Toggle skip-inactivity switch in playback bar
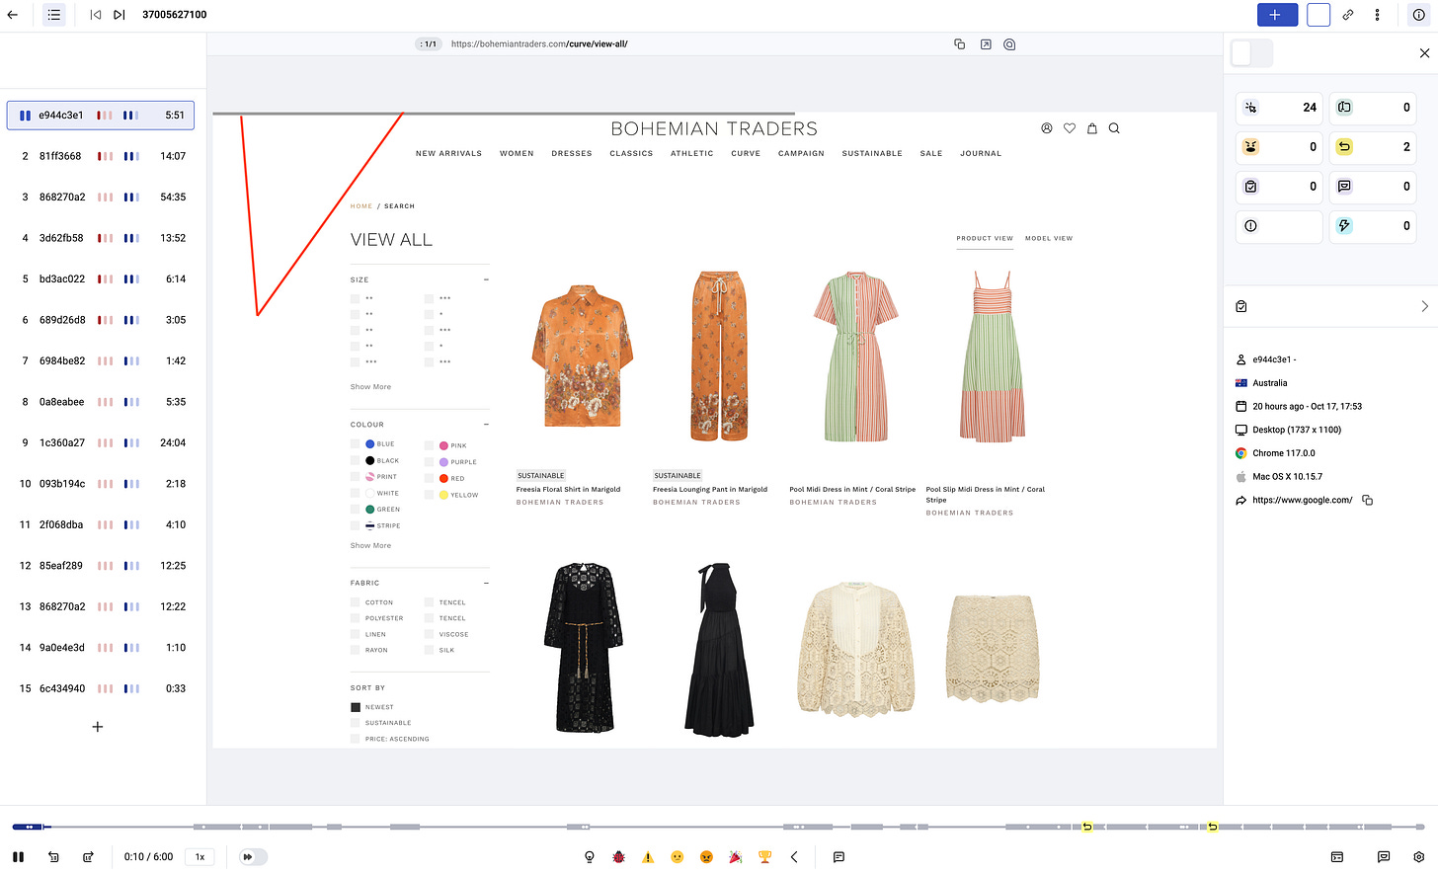1438x875 pixels. pos(253,857)
